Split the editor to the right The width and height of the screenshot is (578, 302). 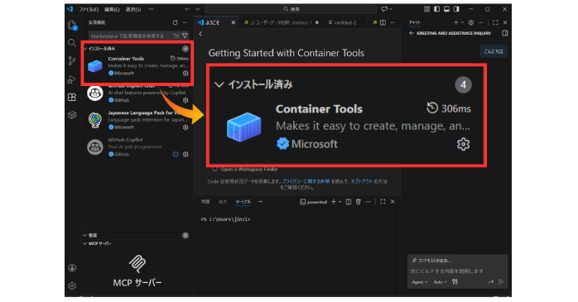point(383,23)
